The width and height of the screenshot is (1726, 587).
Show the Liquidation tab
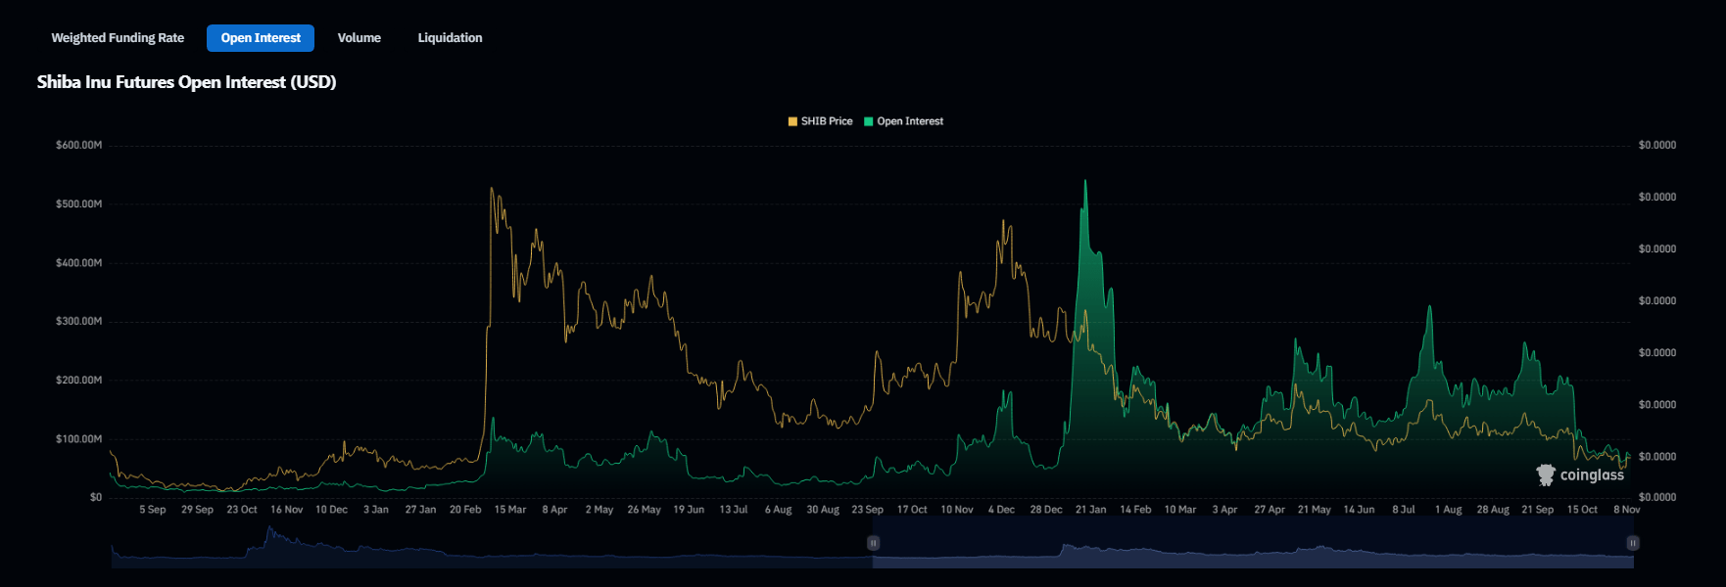(x=450, y=38)
